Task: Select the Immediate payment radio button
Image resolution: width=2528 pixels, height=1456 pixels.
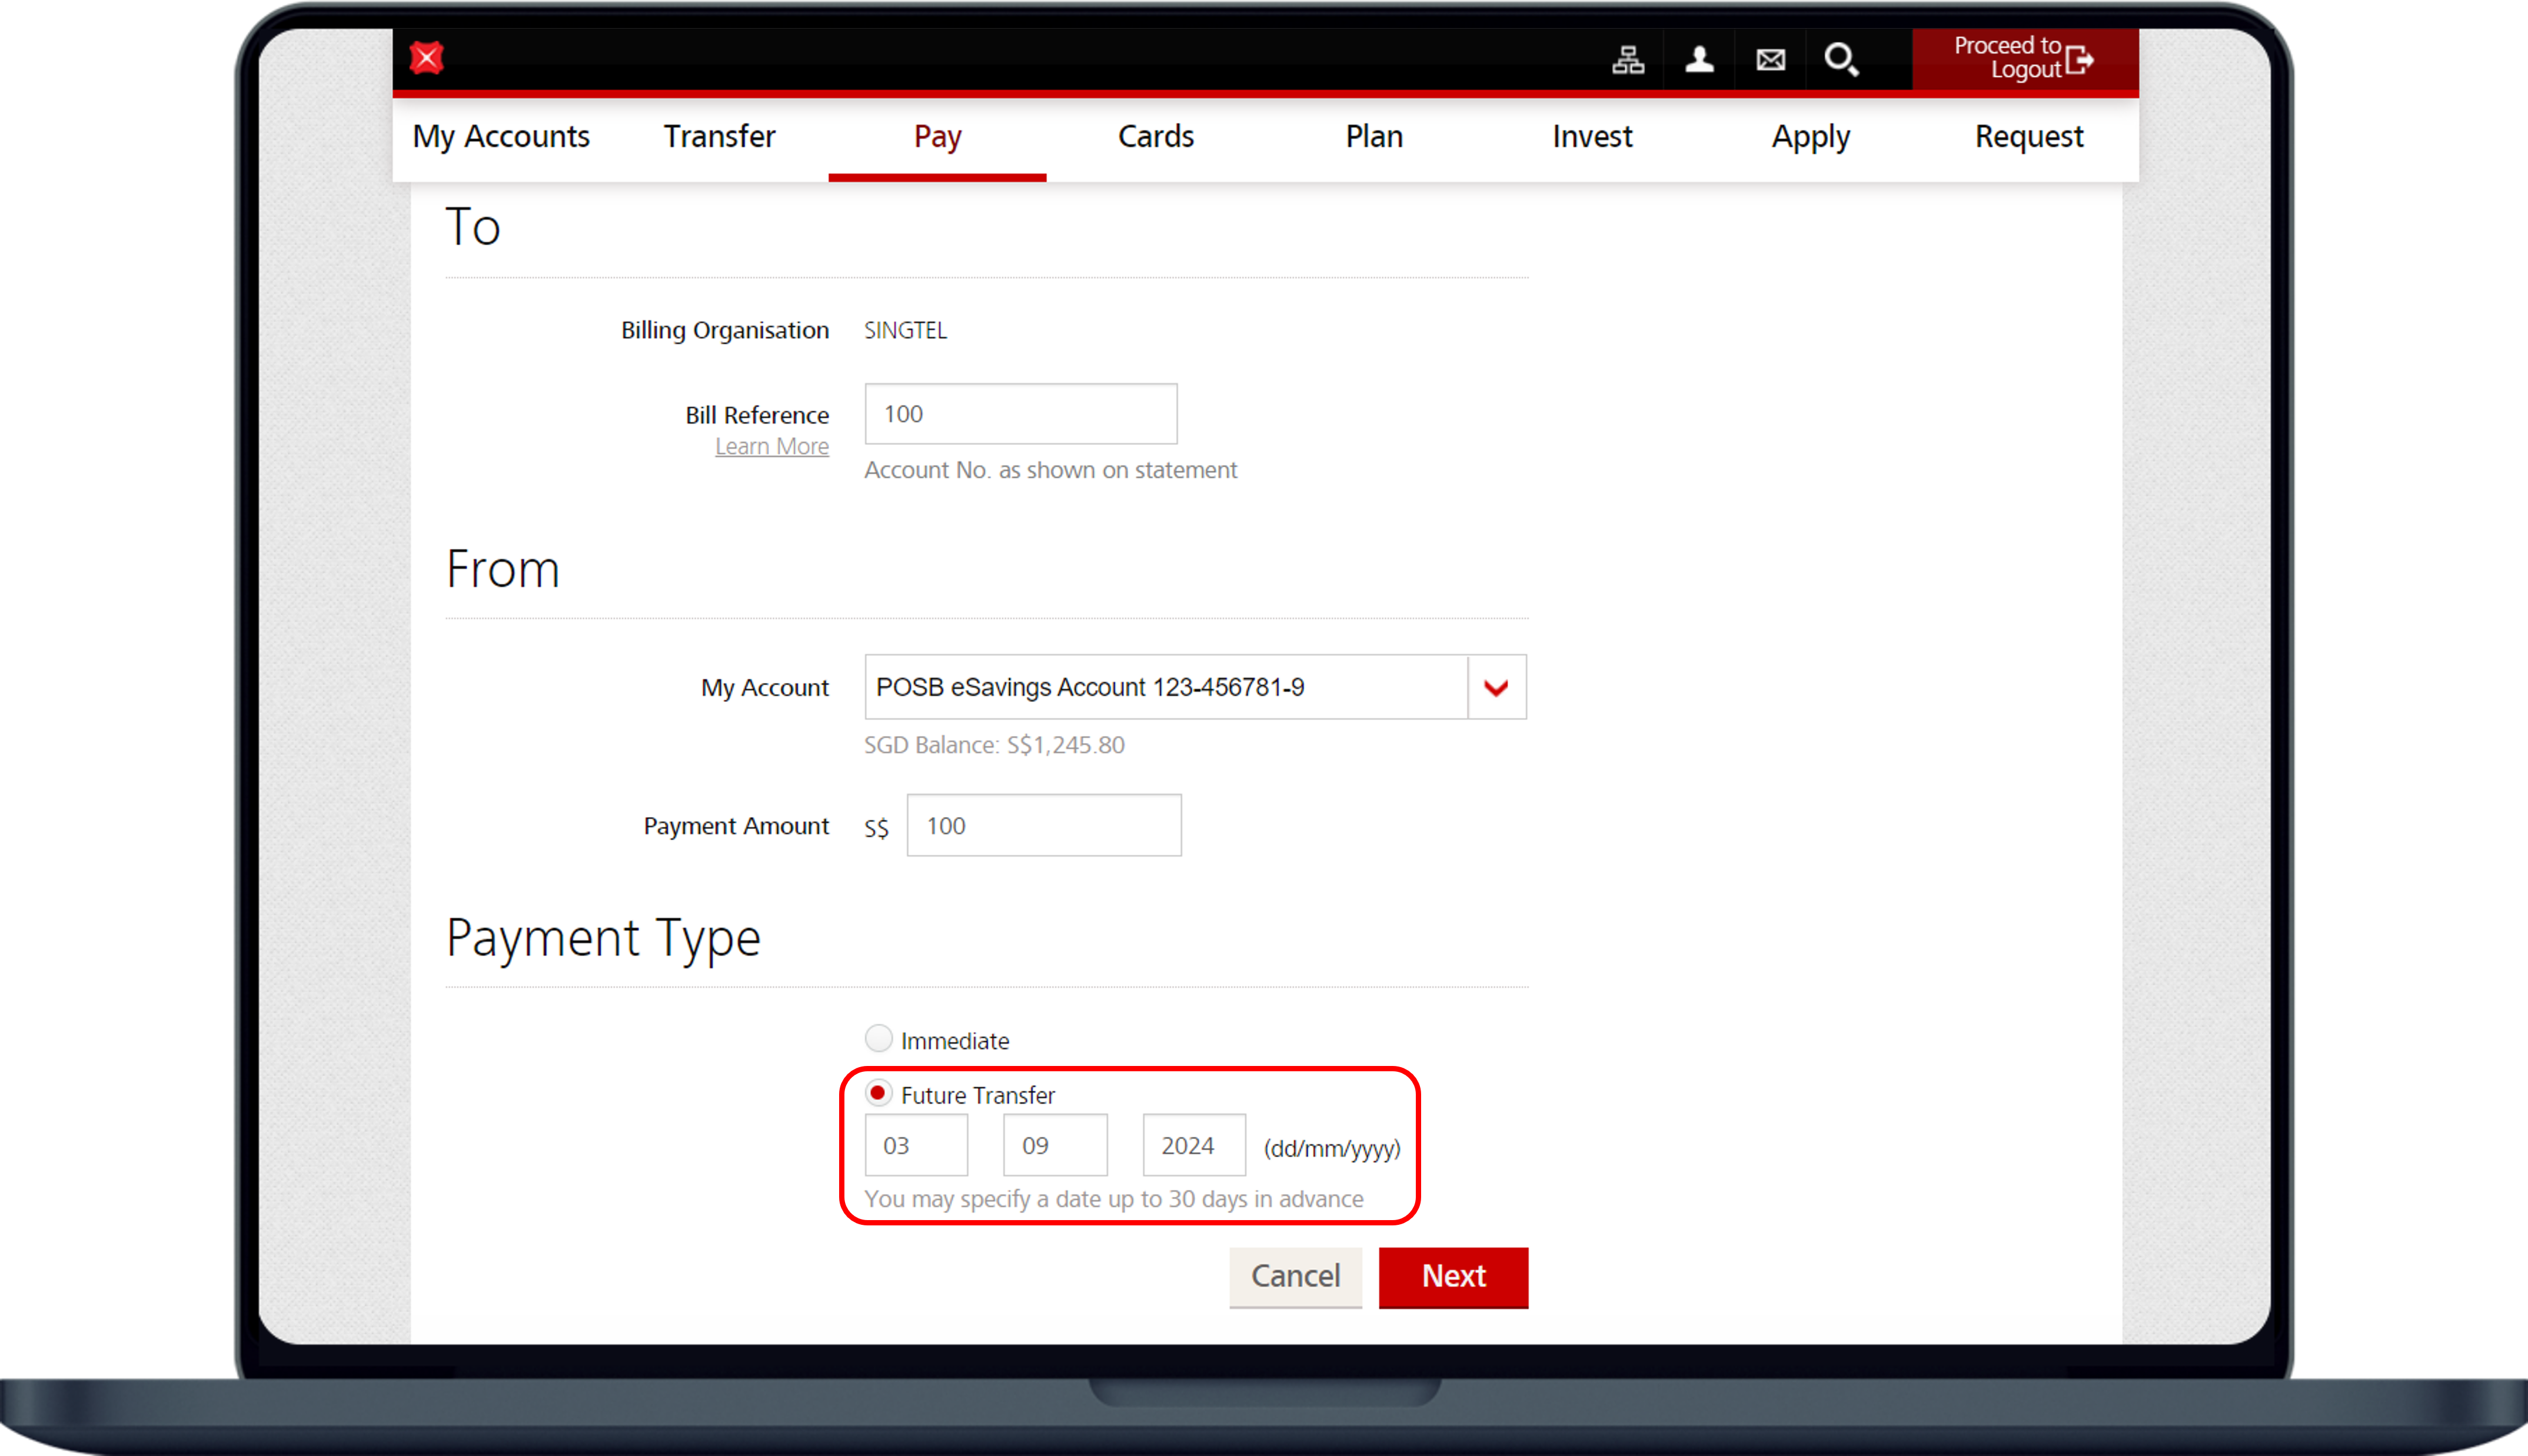Action: tap(878, 1038)
